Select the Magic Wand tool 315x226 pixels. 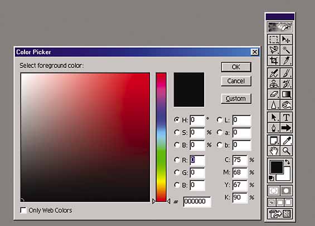(x=286, y=50)
